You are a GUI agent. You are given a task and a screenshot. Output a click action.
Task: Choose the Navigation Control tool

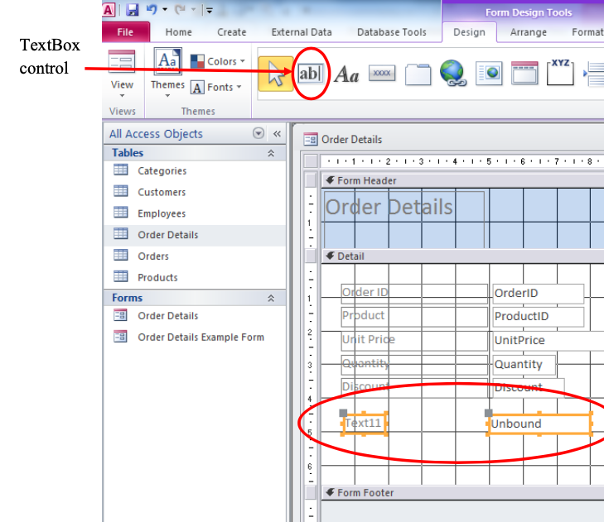click(x=524, y=74)
